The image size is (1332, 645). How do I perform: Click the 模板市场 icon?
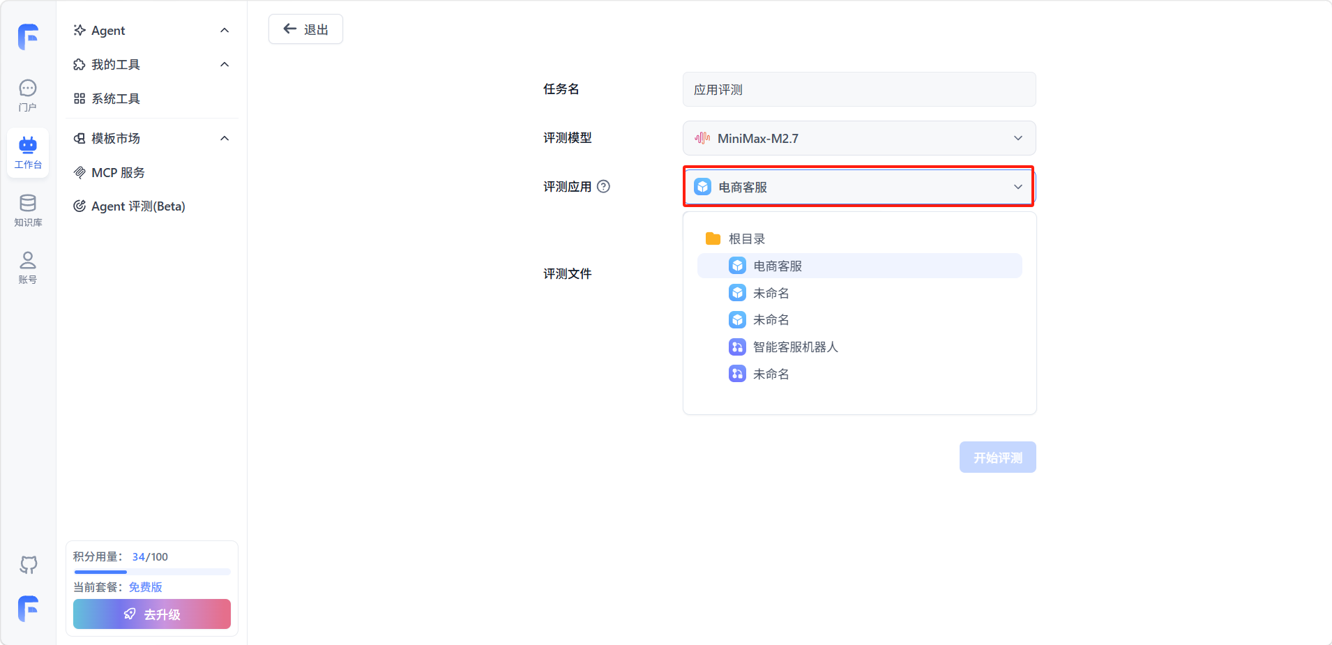pos(80,138)
